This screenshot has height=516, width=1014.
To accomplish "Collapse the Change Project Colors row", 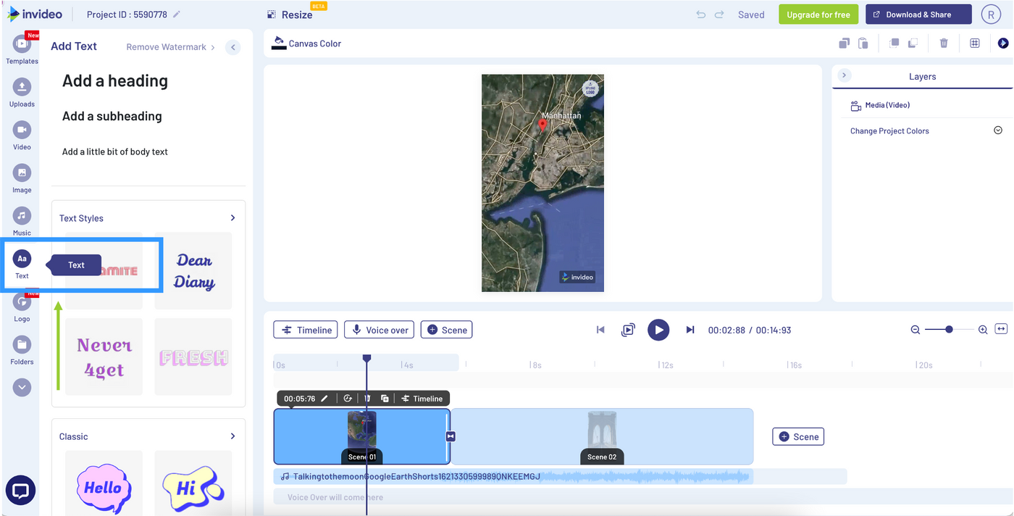I will tap(997, 130).
